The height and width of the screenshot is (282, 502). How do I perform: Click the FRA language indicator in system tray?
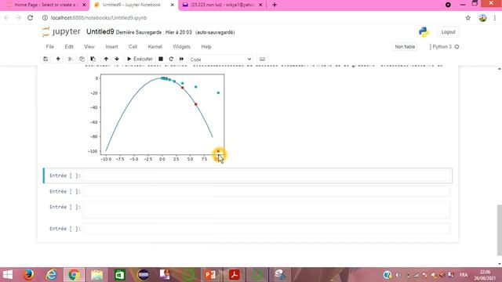464,275
